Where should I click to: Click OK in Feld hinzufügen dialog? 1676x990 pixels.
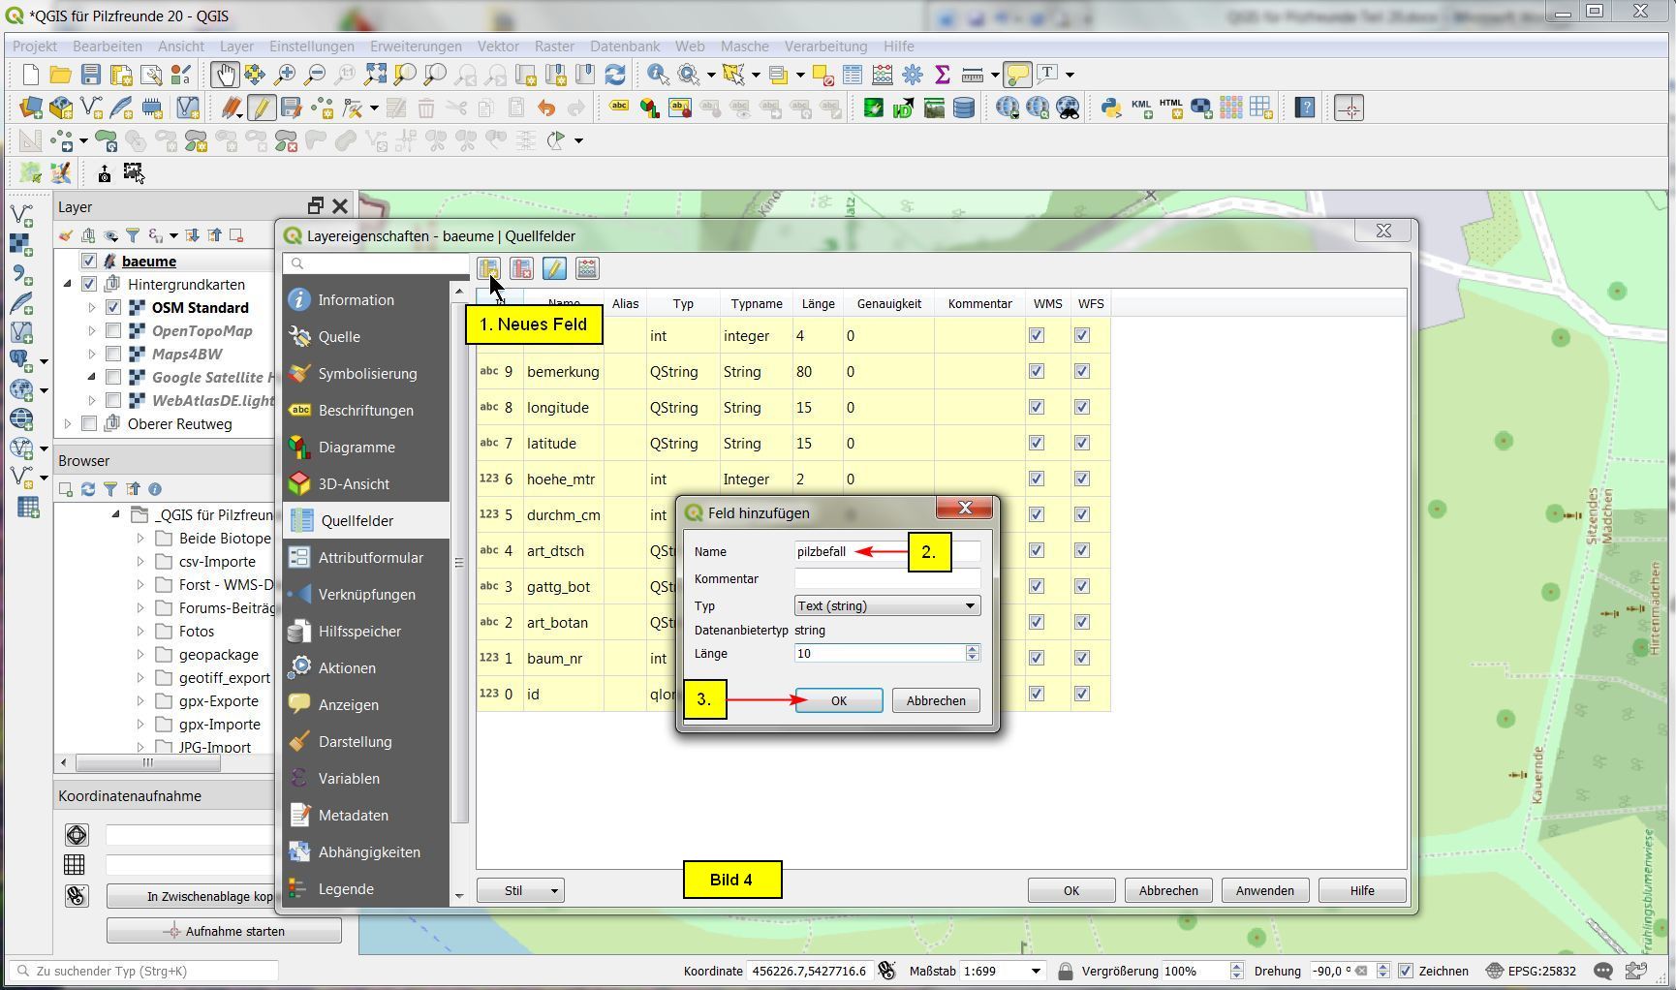point(838,701)
